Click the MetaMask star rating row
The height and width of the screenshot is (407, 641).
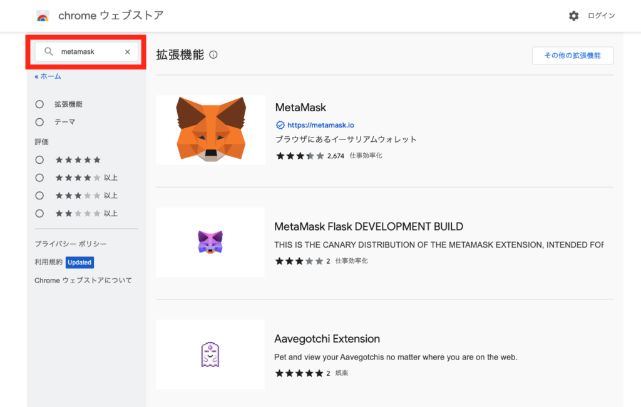tap(300, 156)
